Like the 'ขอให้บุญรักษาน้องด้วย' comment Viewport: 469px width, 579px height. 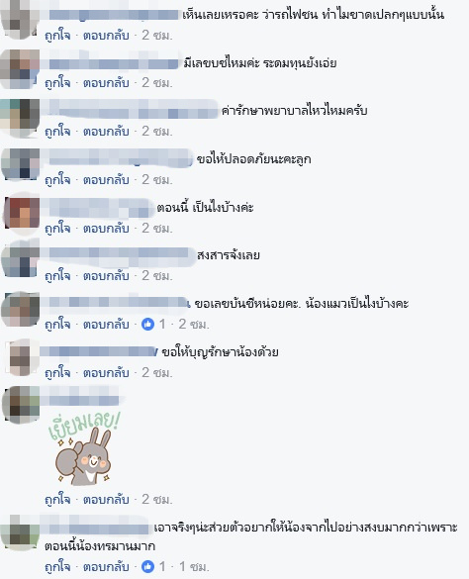tap(57, 372)
